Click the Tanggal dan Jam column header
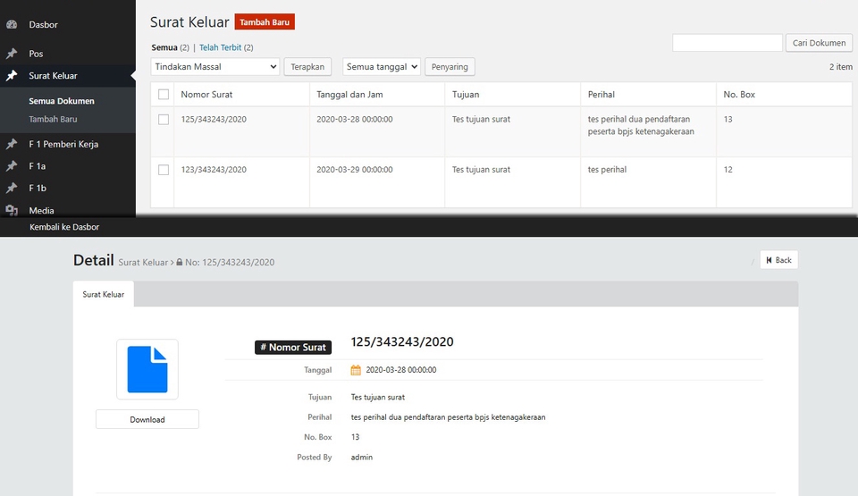The height and width of the screenshot is (496, 858). click(349, 94)
